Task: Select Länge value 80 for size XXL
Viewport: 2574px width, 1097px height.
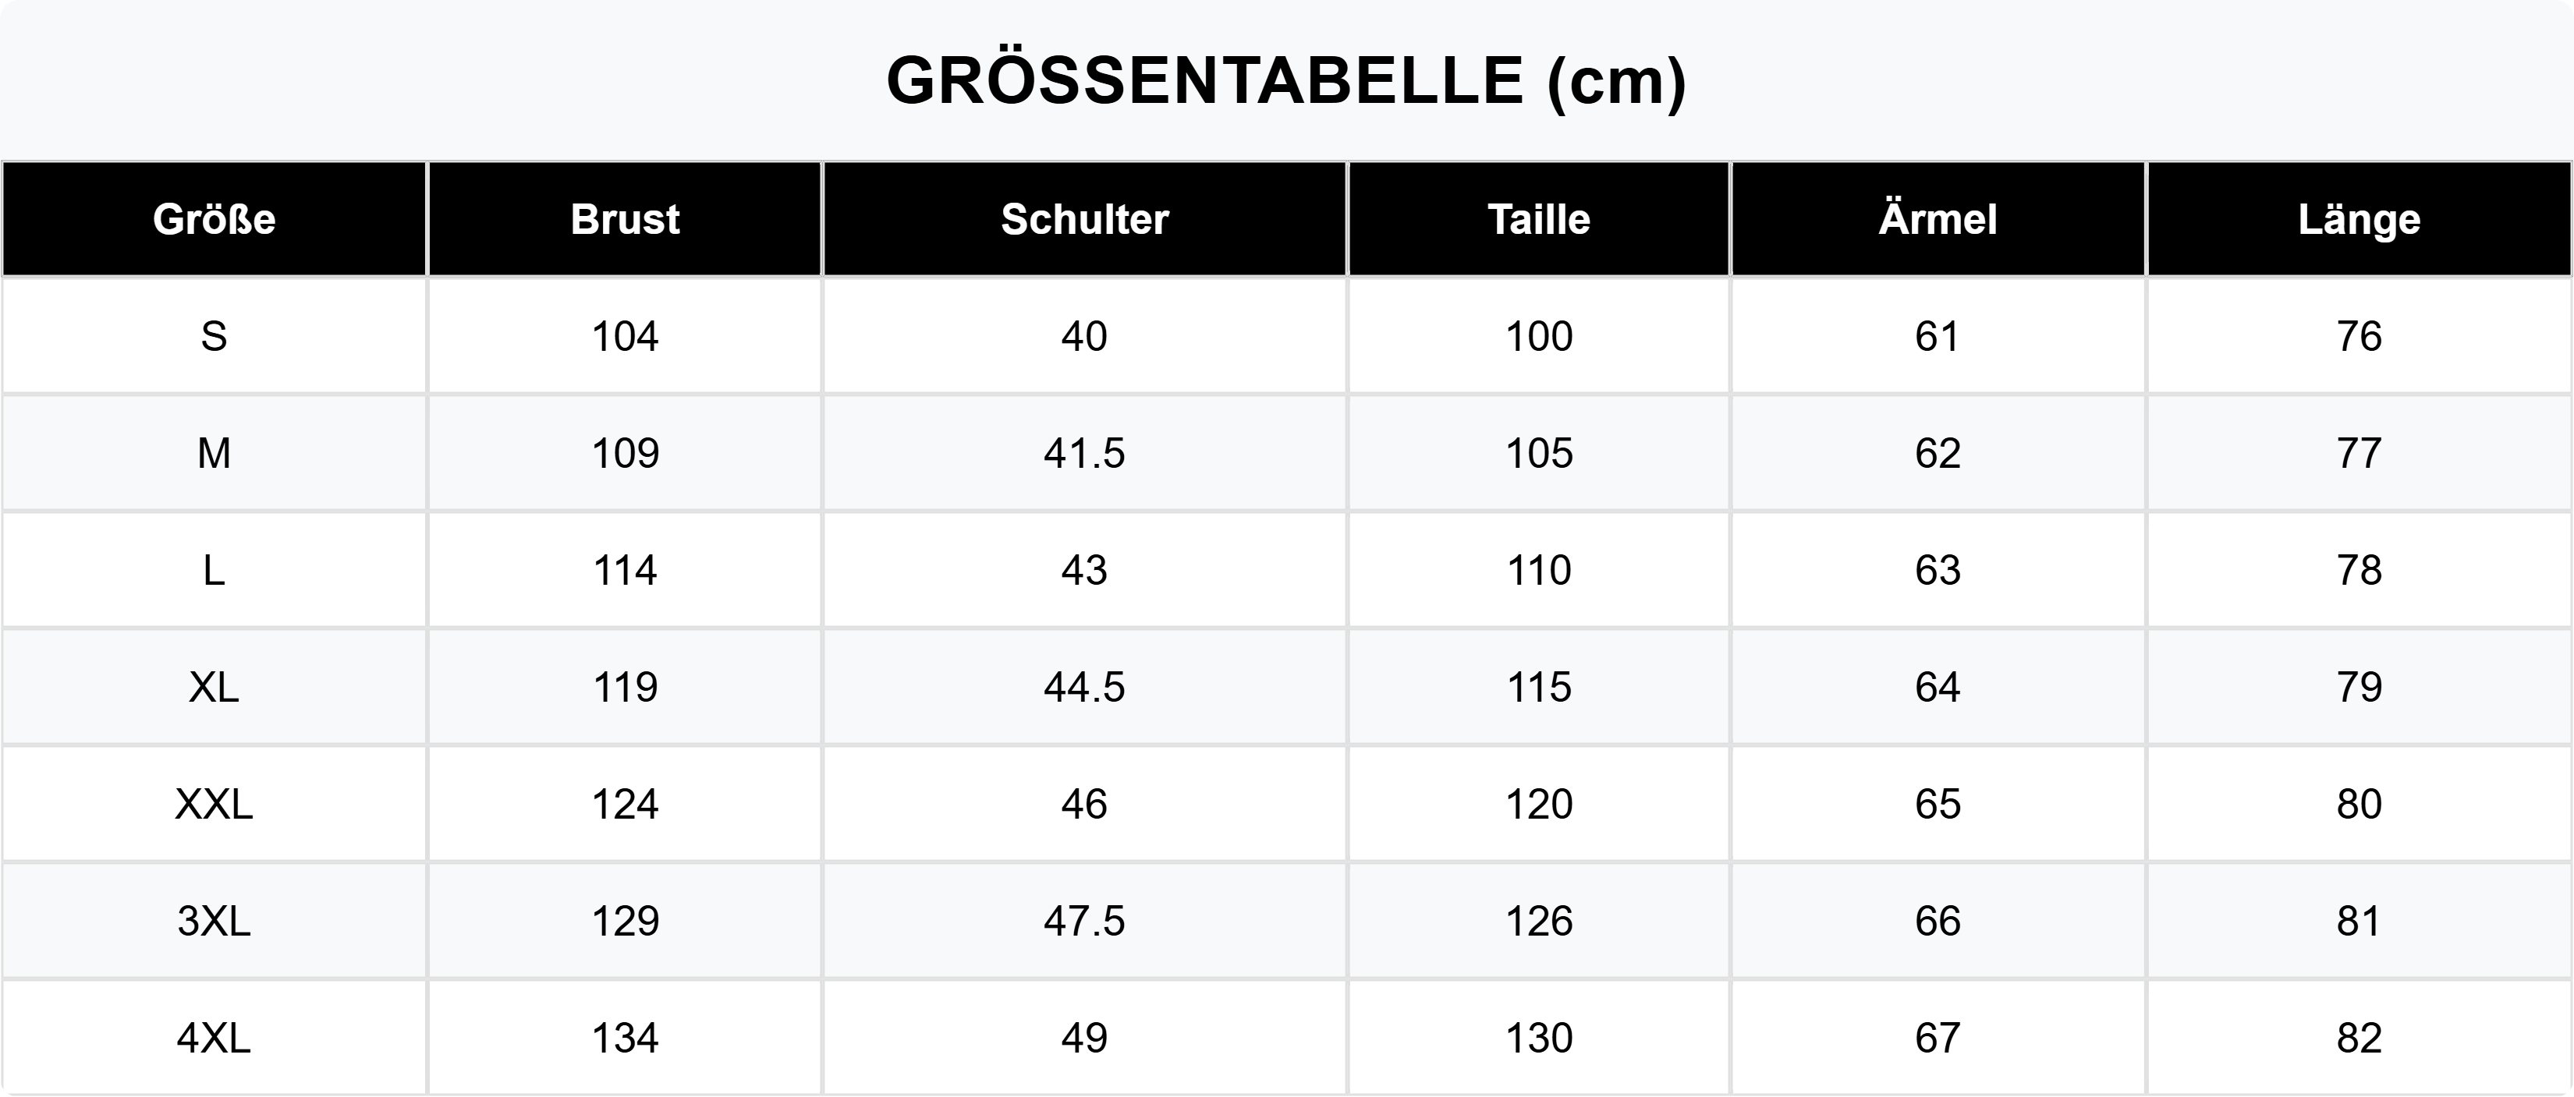Action: click(x=2358, y=803)
